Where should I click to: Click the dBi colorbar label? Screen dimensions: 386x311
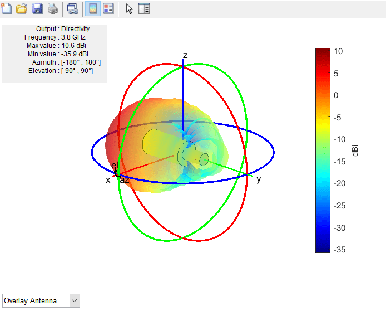pyautogui.click(x=355, y=150)
